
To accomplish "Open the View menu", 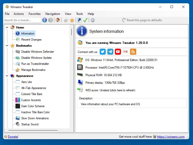I will click(68, 14).
